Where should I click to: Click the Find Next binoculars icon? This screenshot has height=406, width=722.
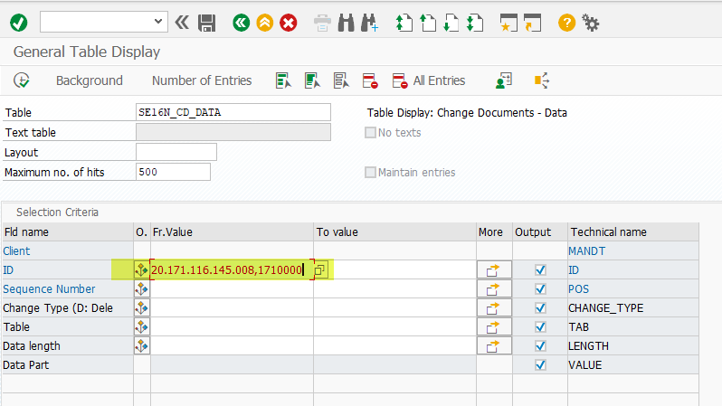coord(370,23)
